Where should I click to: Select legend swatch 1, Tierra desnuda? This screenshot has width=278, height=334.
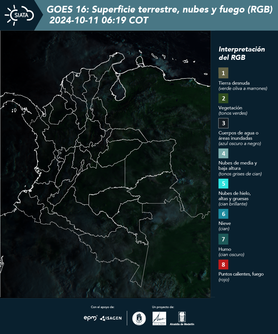click(223, 73)
